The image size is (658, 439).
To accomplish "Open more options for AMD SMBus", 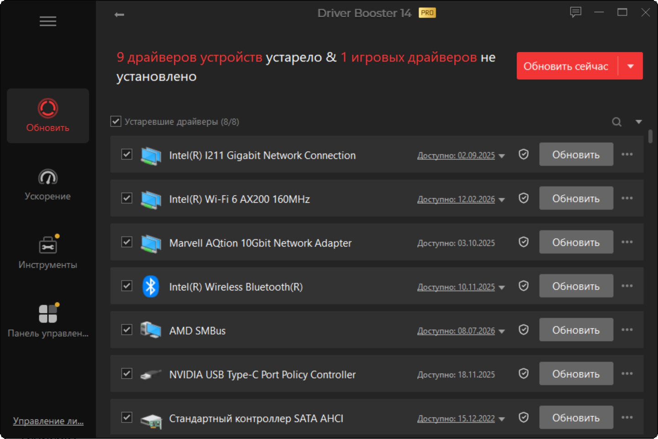I will click(x=627, y=330).
